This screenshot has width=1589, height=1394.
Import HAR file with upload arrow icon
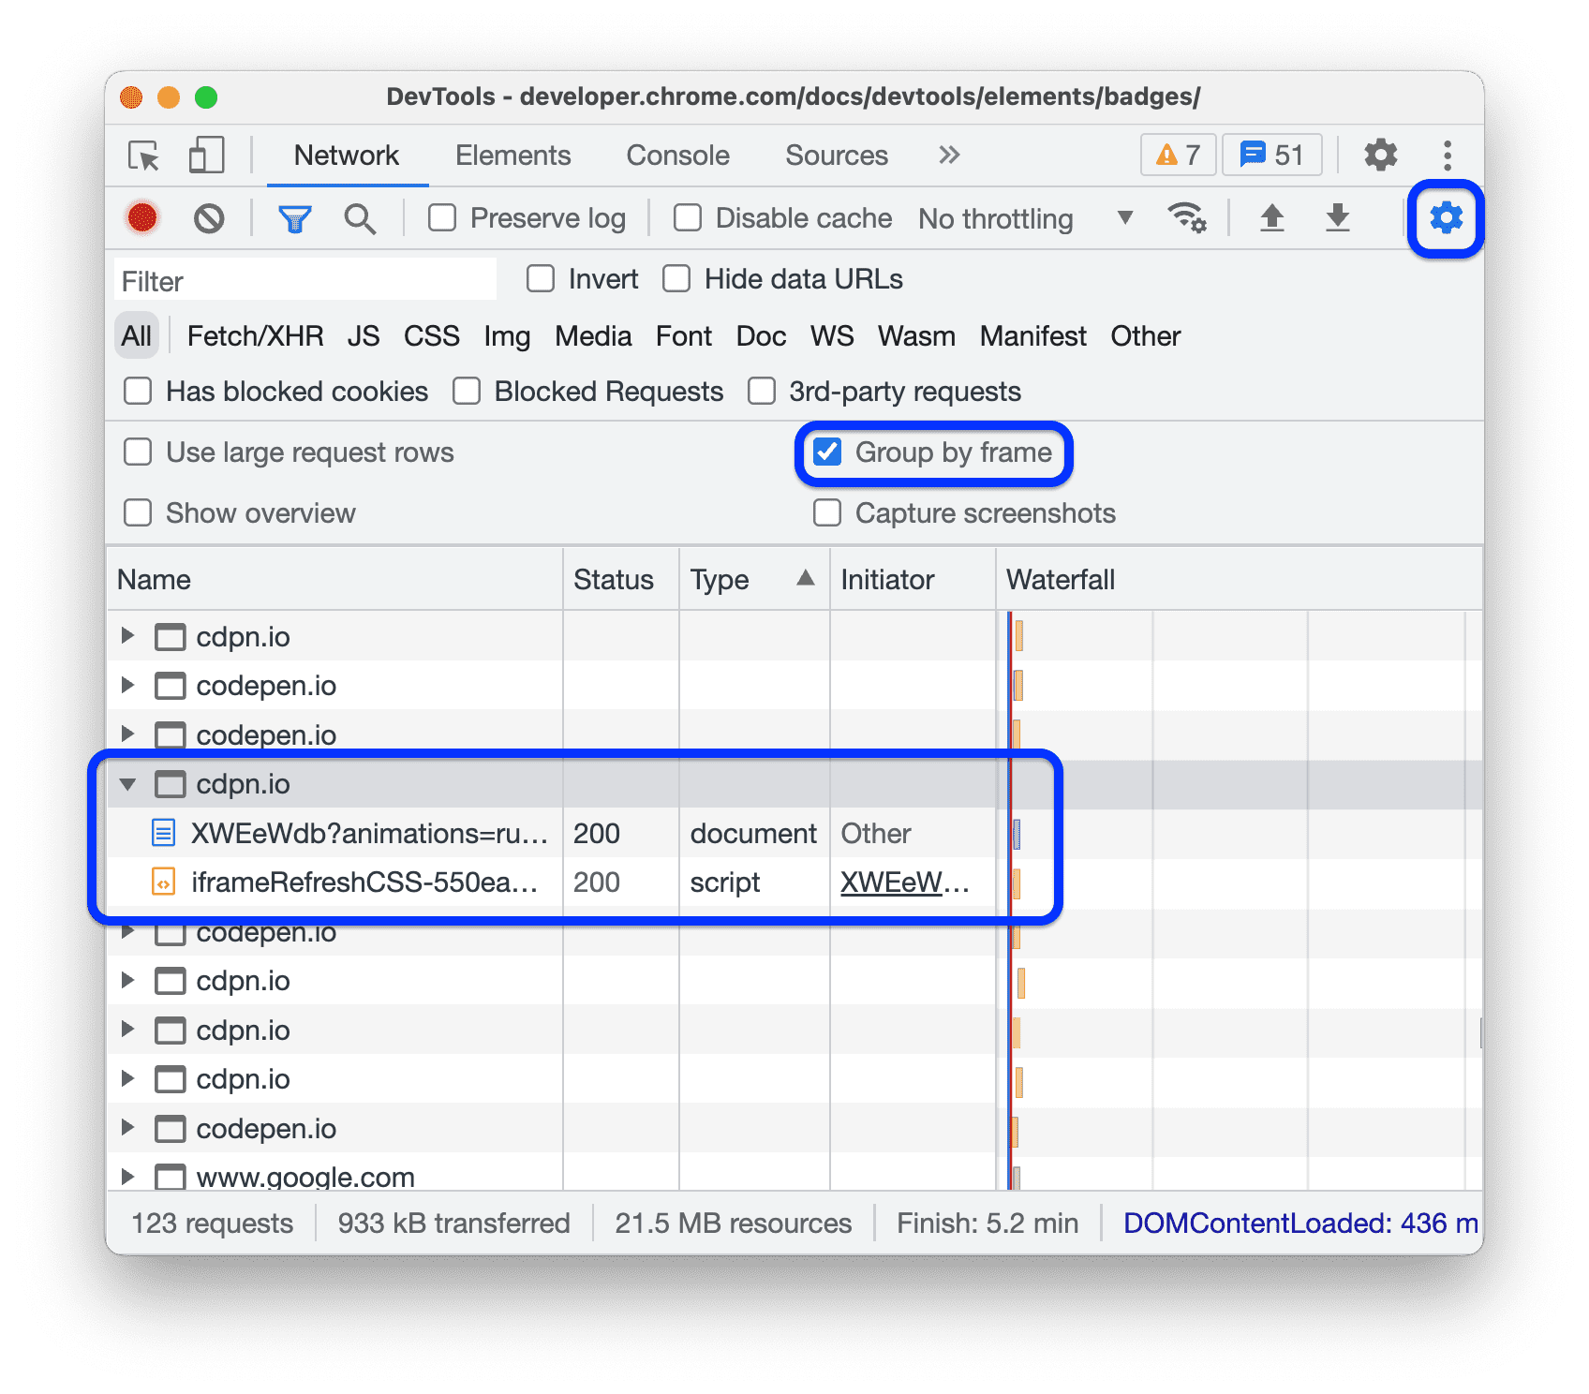coord(1271,217)
